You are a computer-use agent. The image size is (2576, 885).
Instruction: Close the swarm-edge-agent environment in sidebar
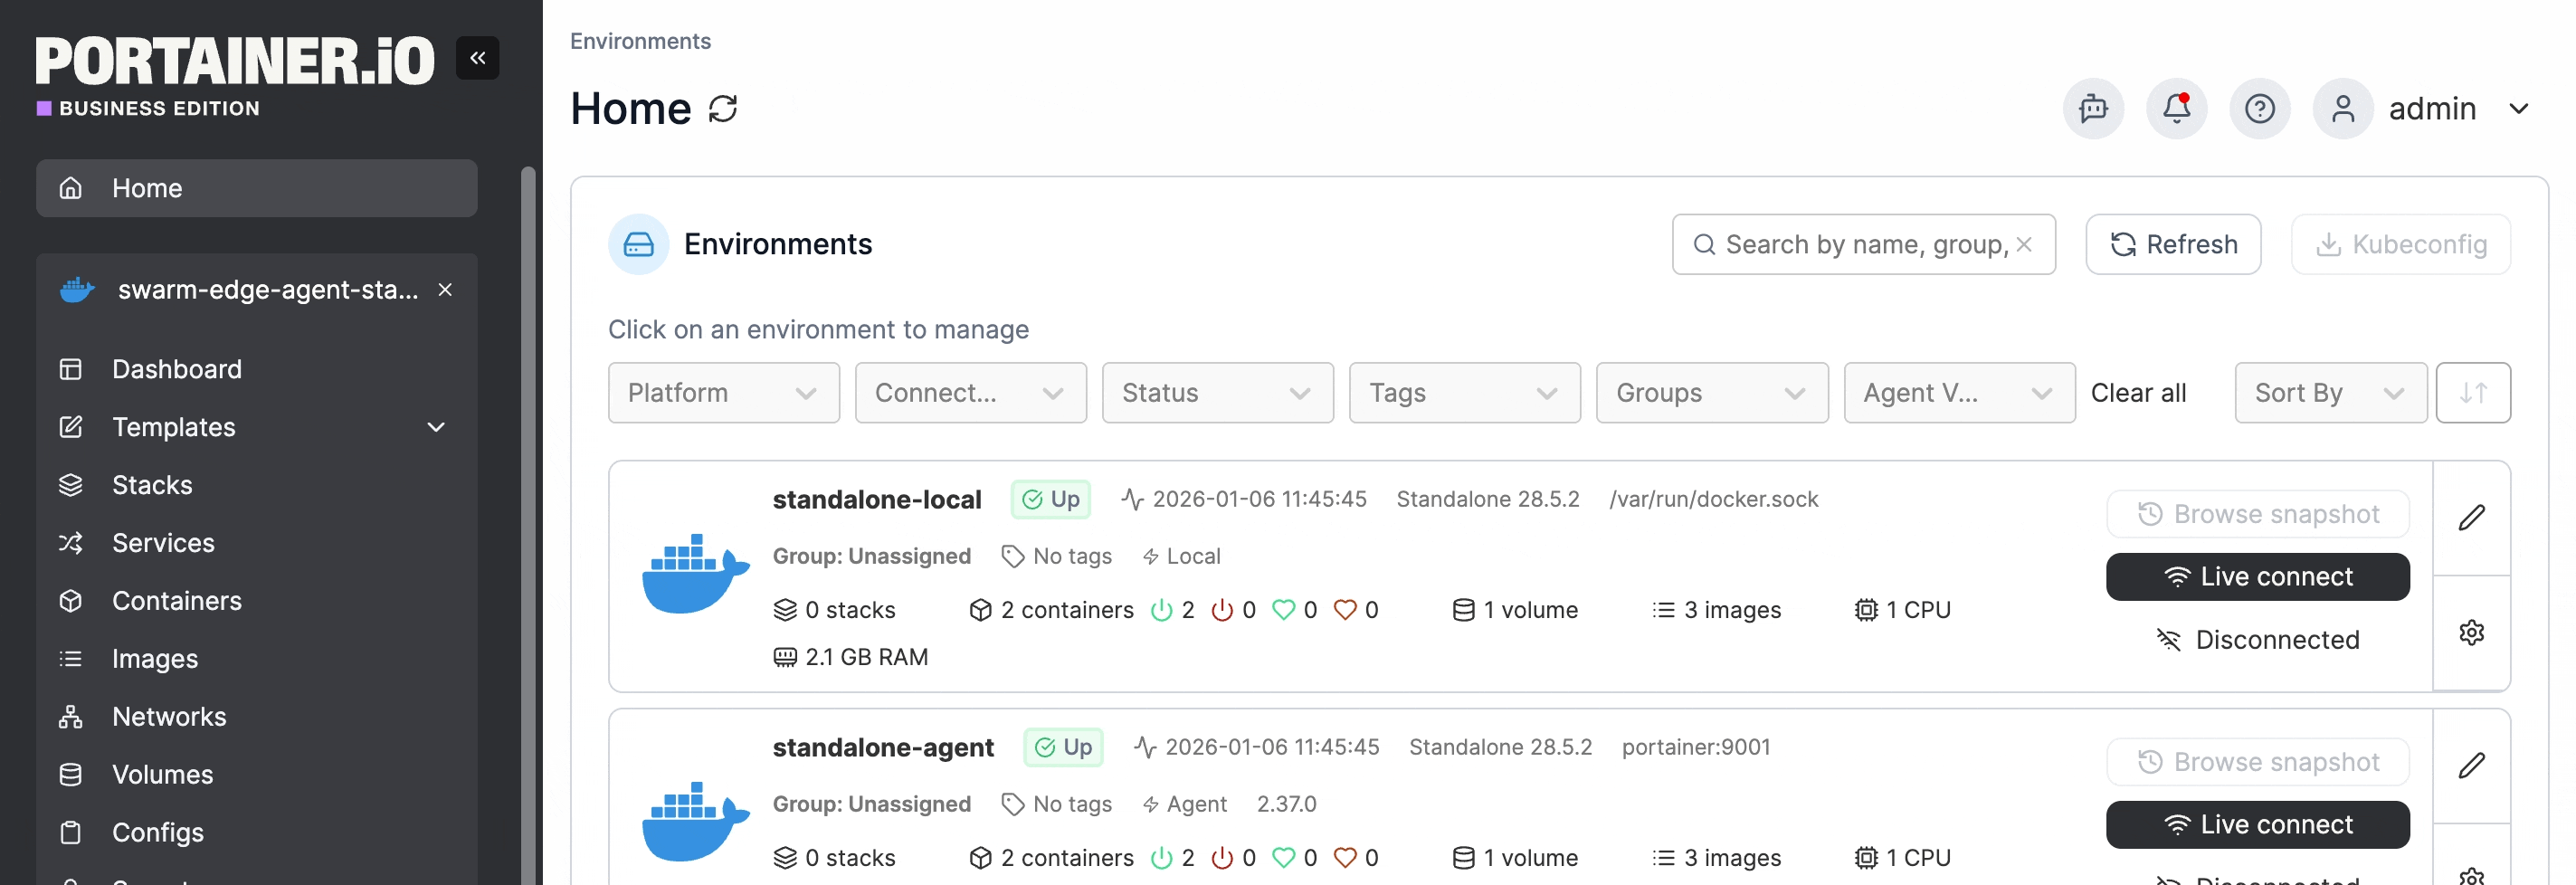click(445, 290)
